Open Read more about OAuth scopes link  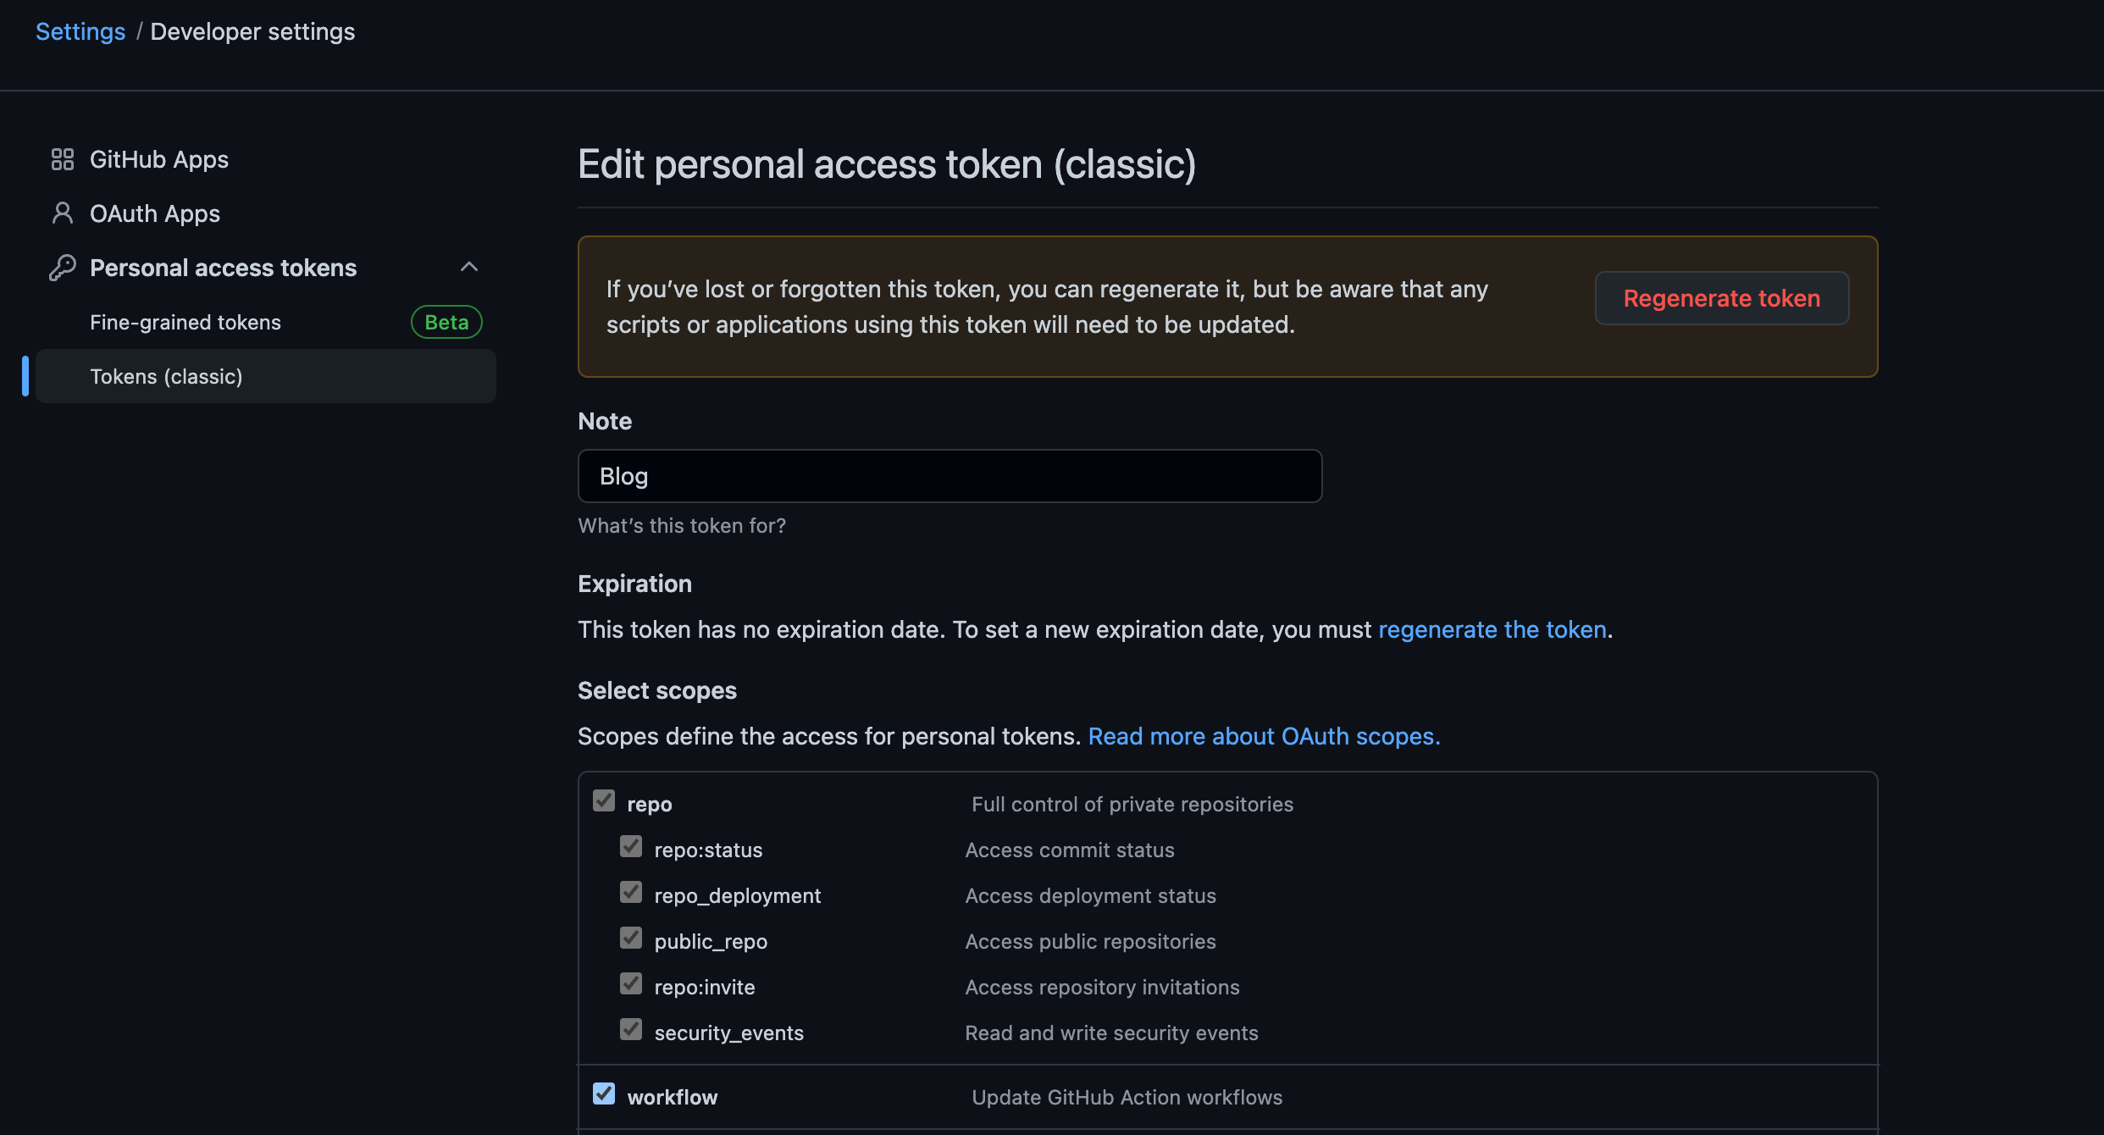(1264, 736)
